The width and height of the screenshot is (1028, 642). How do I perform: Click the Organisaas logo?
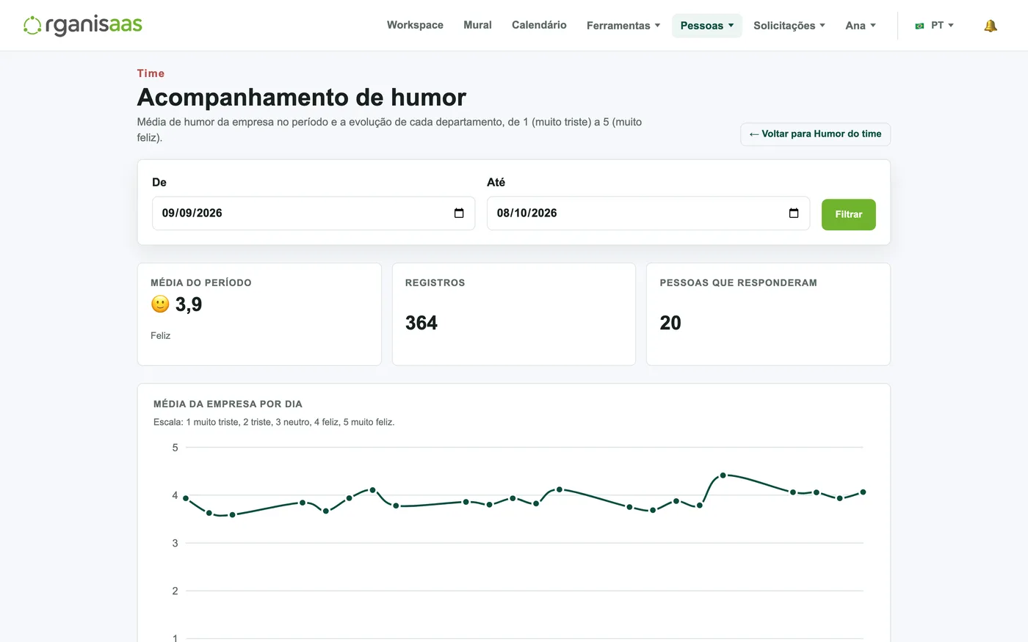[83, 25]
